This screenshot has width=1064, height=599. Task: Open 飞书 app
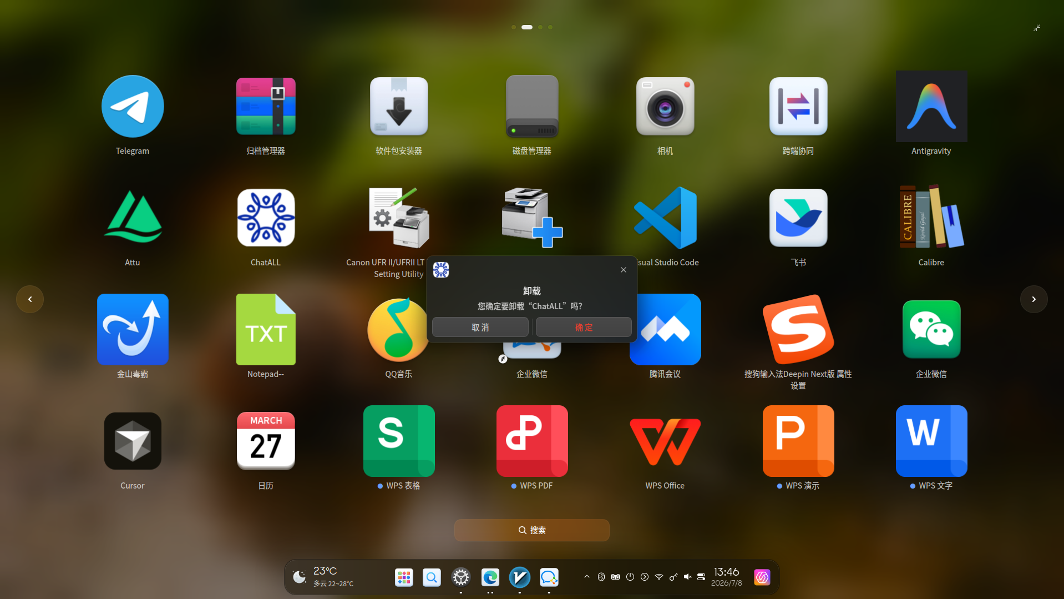point(798,218)
